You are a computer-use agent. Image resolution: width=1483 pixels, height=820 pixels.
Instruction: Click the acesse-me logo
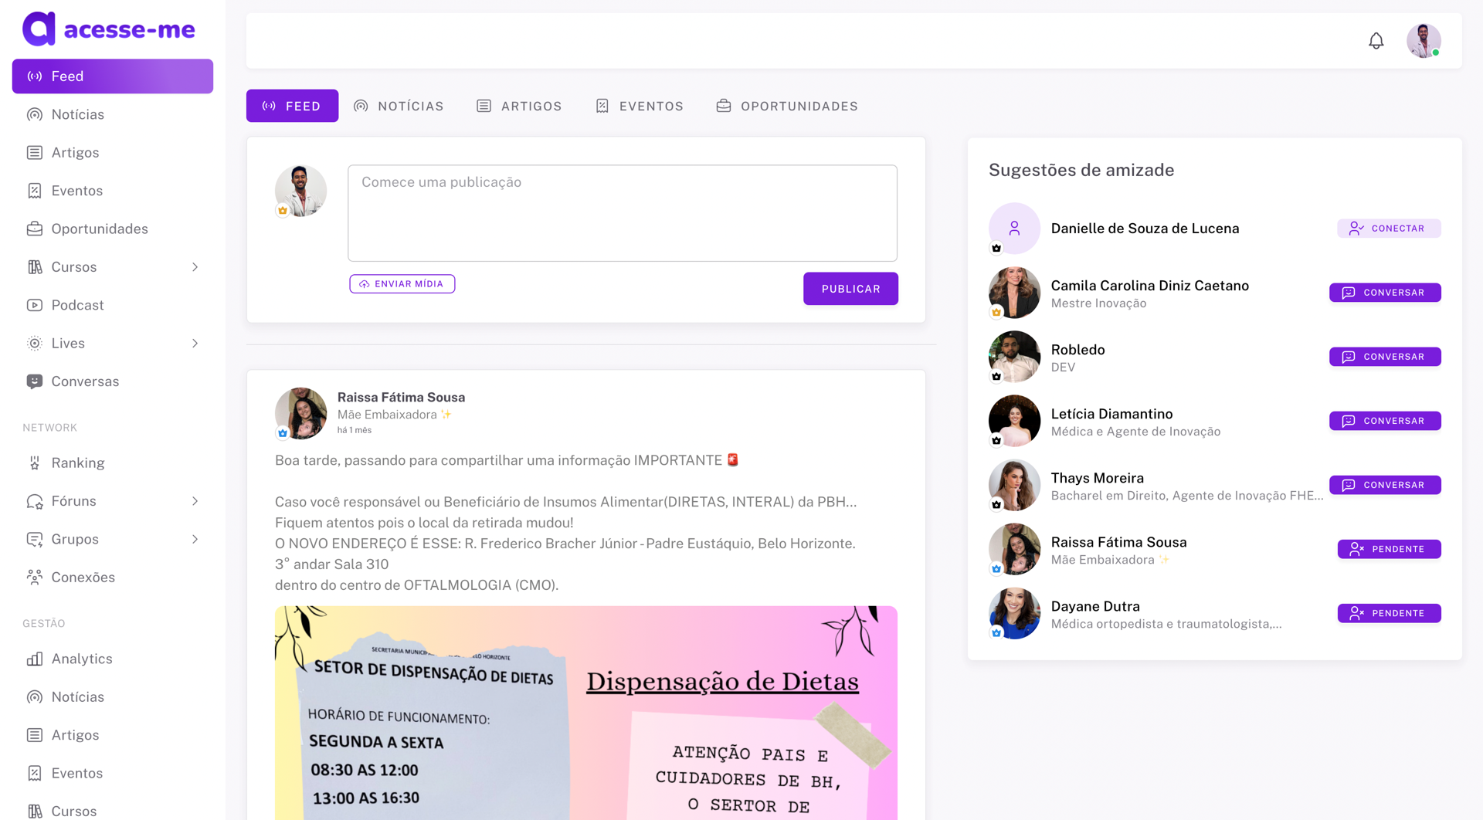click(x=109, y=29)
